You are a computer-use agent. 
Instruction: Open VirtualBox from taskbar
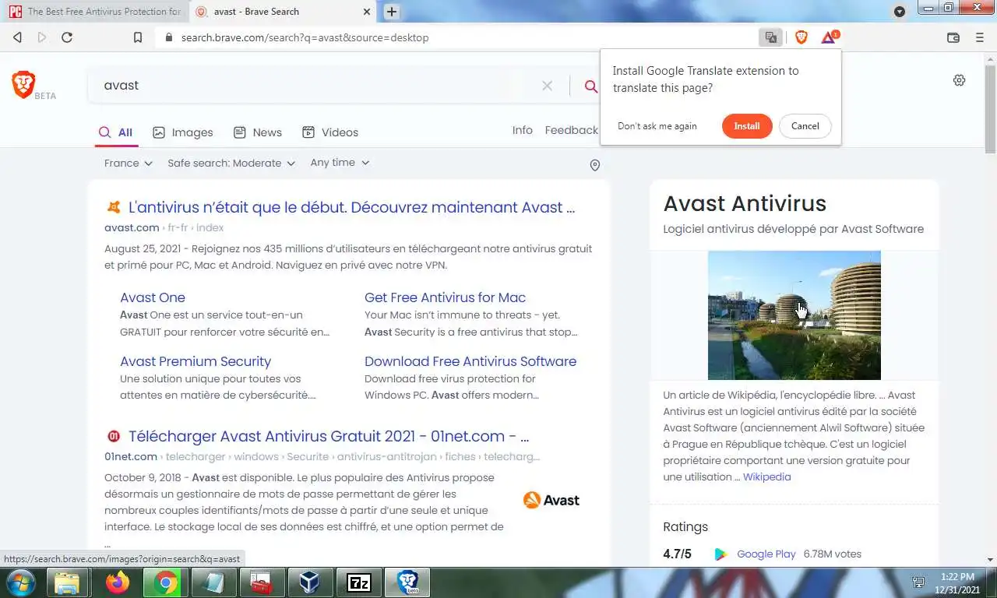click(x=310, y=582)
